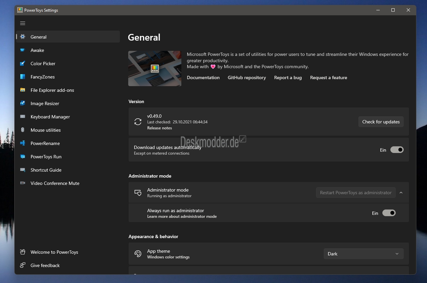Click the Running as administrator status text

click(x=169, y=196)
